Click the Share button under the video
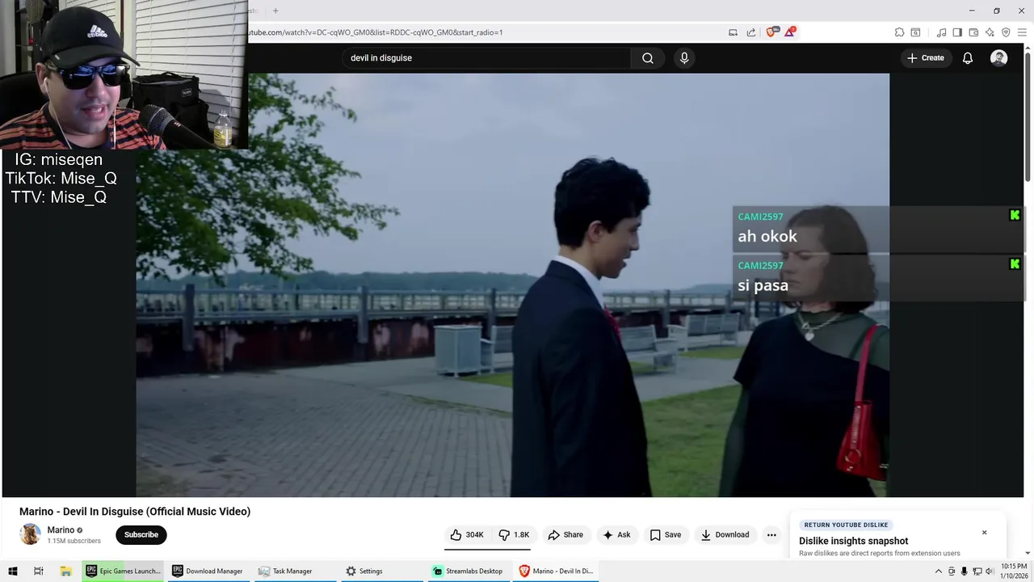Viewport: 1034px width, 582px height. [565, 535]
